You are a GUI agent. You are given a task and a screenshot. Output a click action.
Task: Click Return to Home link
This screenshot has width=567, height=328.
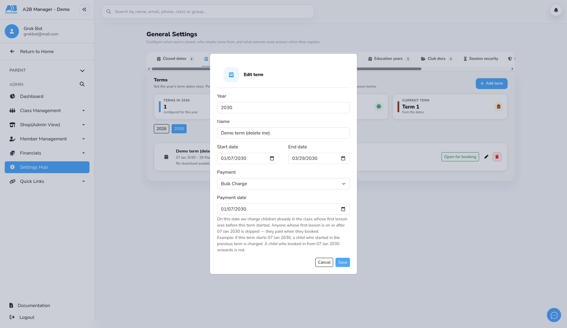(37, 52)
